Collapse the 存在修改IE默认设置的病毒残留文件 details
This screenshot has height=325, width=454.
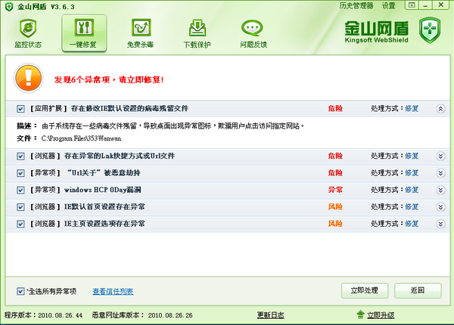pos(440,109)
